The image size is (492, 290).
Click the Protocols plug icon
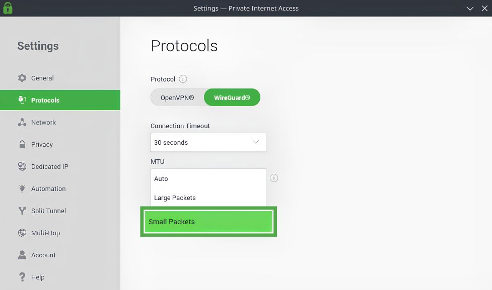pos(22,100)
